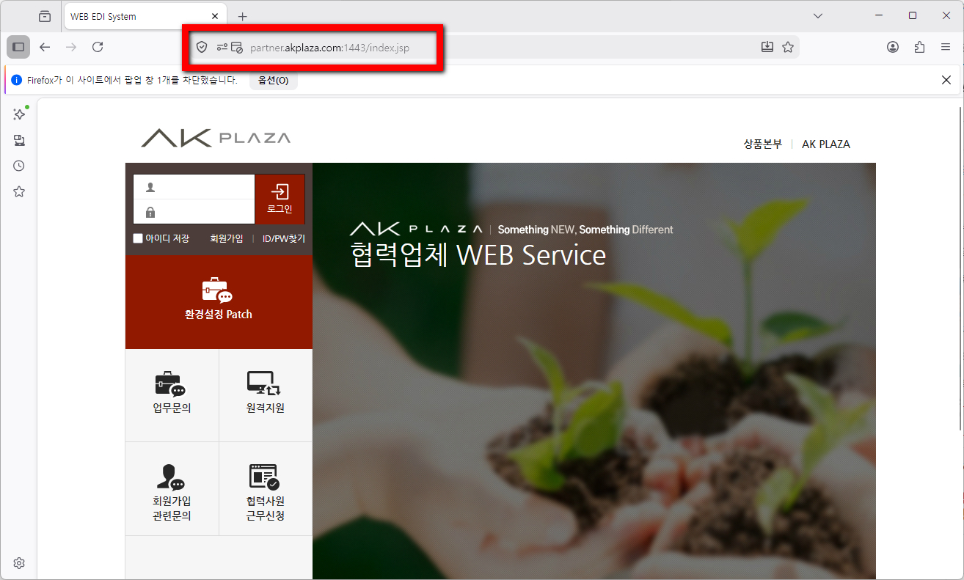Open the 옵션(O) popup options dropdown
Screen dimensions: 964x580
coord(273,80)
